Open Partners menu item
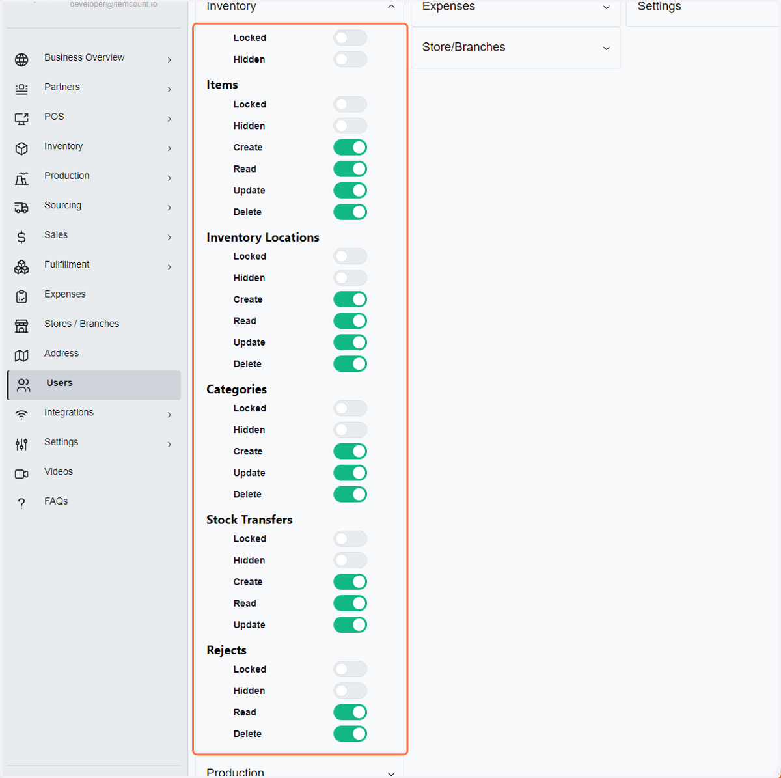Screen dimensions: 781x778 pyautogui.click(x=94, y=89)
